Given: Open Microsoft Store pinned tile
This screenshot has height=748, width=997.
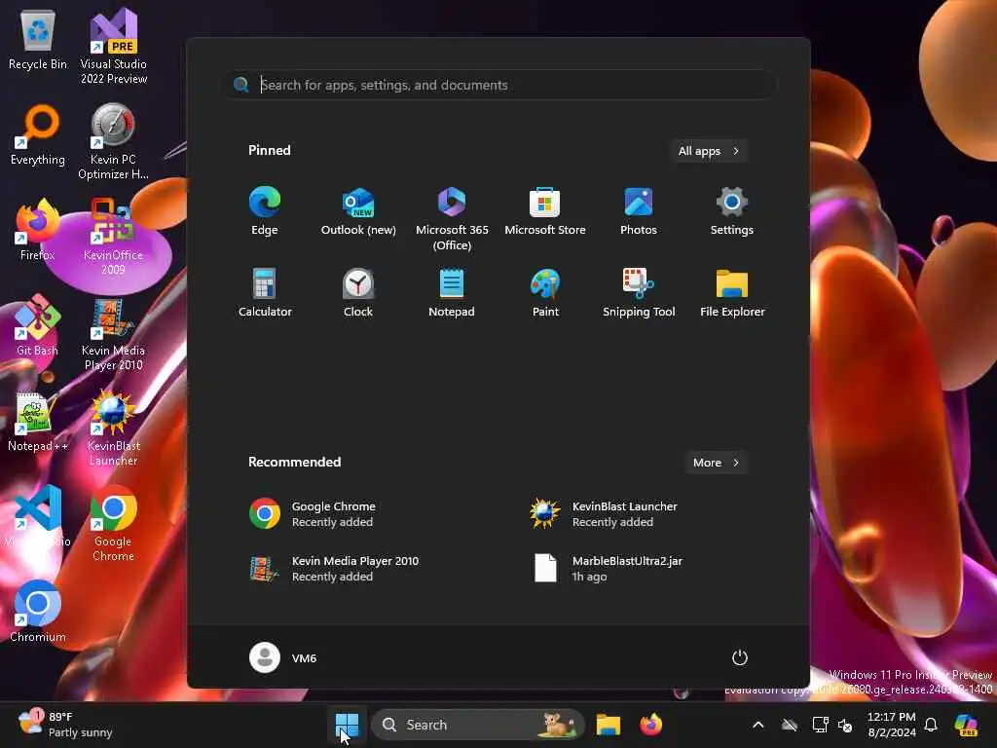Looking at the screenshot, I should [x=545, y=211].
